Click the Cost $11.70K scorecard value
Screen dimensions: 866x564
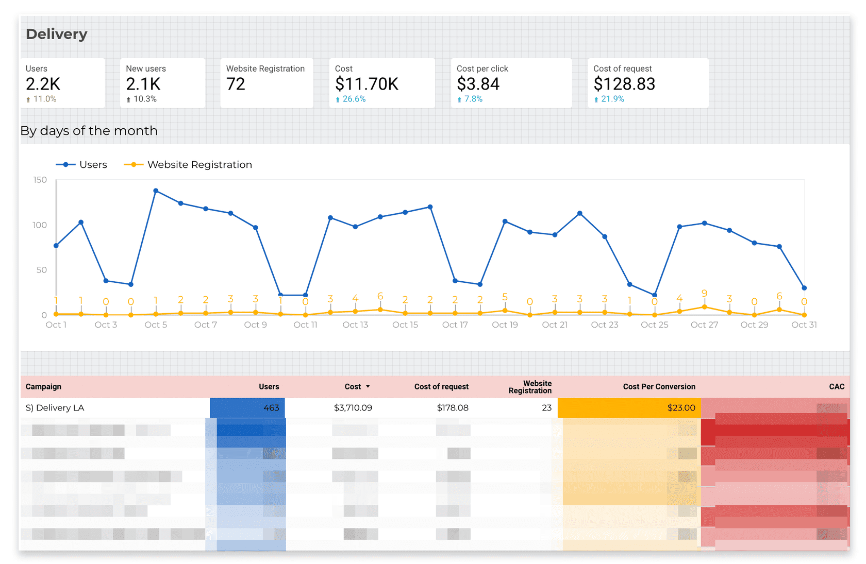coord(367,84)
